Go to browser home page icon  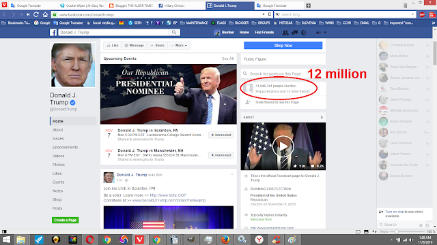pos(46,14)
